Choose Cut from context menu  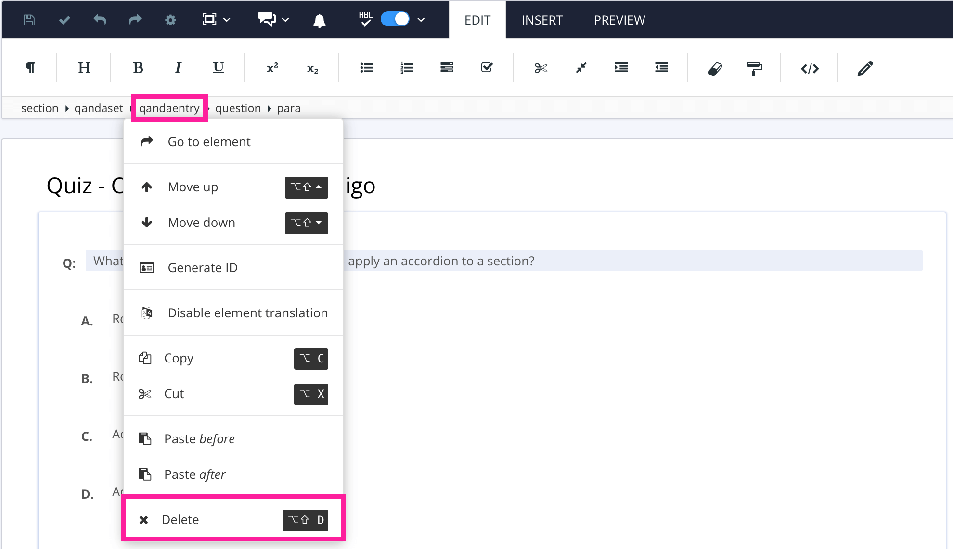[233, 394]
